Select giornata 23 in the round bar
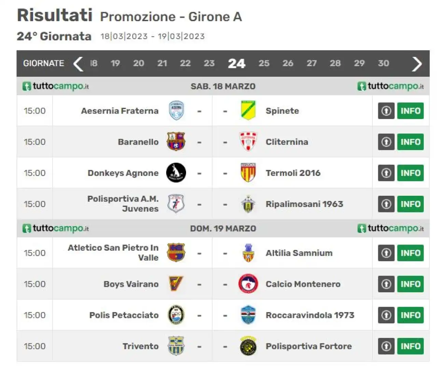Image resolution: width=437 pixels, height=369 pixels. pyautogui.click(x=209, y=63)
